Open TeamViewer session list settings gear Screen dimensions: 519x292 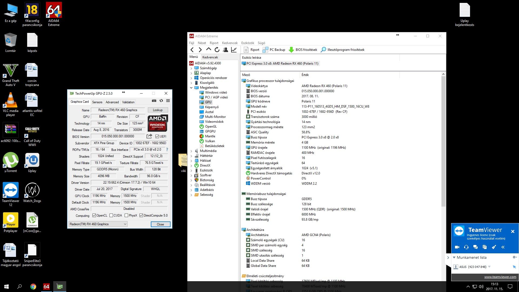pyautogui.click(x=514, y=257)
